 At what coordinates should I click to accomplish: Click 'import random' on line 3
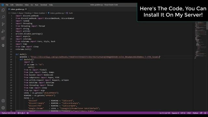[22, 21]
